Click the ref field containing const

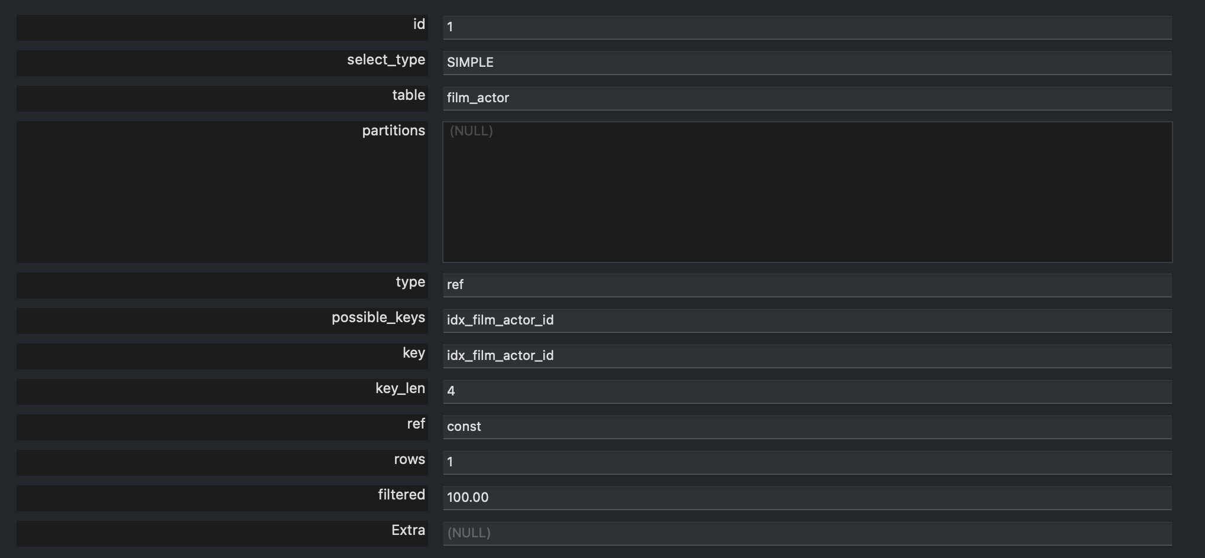pos(807,427)
